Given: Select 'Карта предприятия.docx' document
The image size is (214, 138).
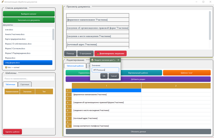Looking at the screenshot, I should pos(28,39).
